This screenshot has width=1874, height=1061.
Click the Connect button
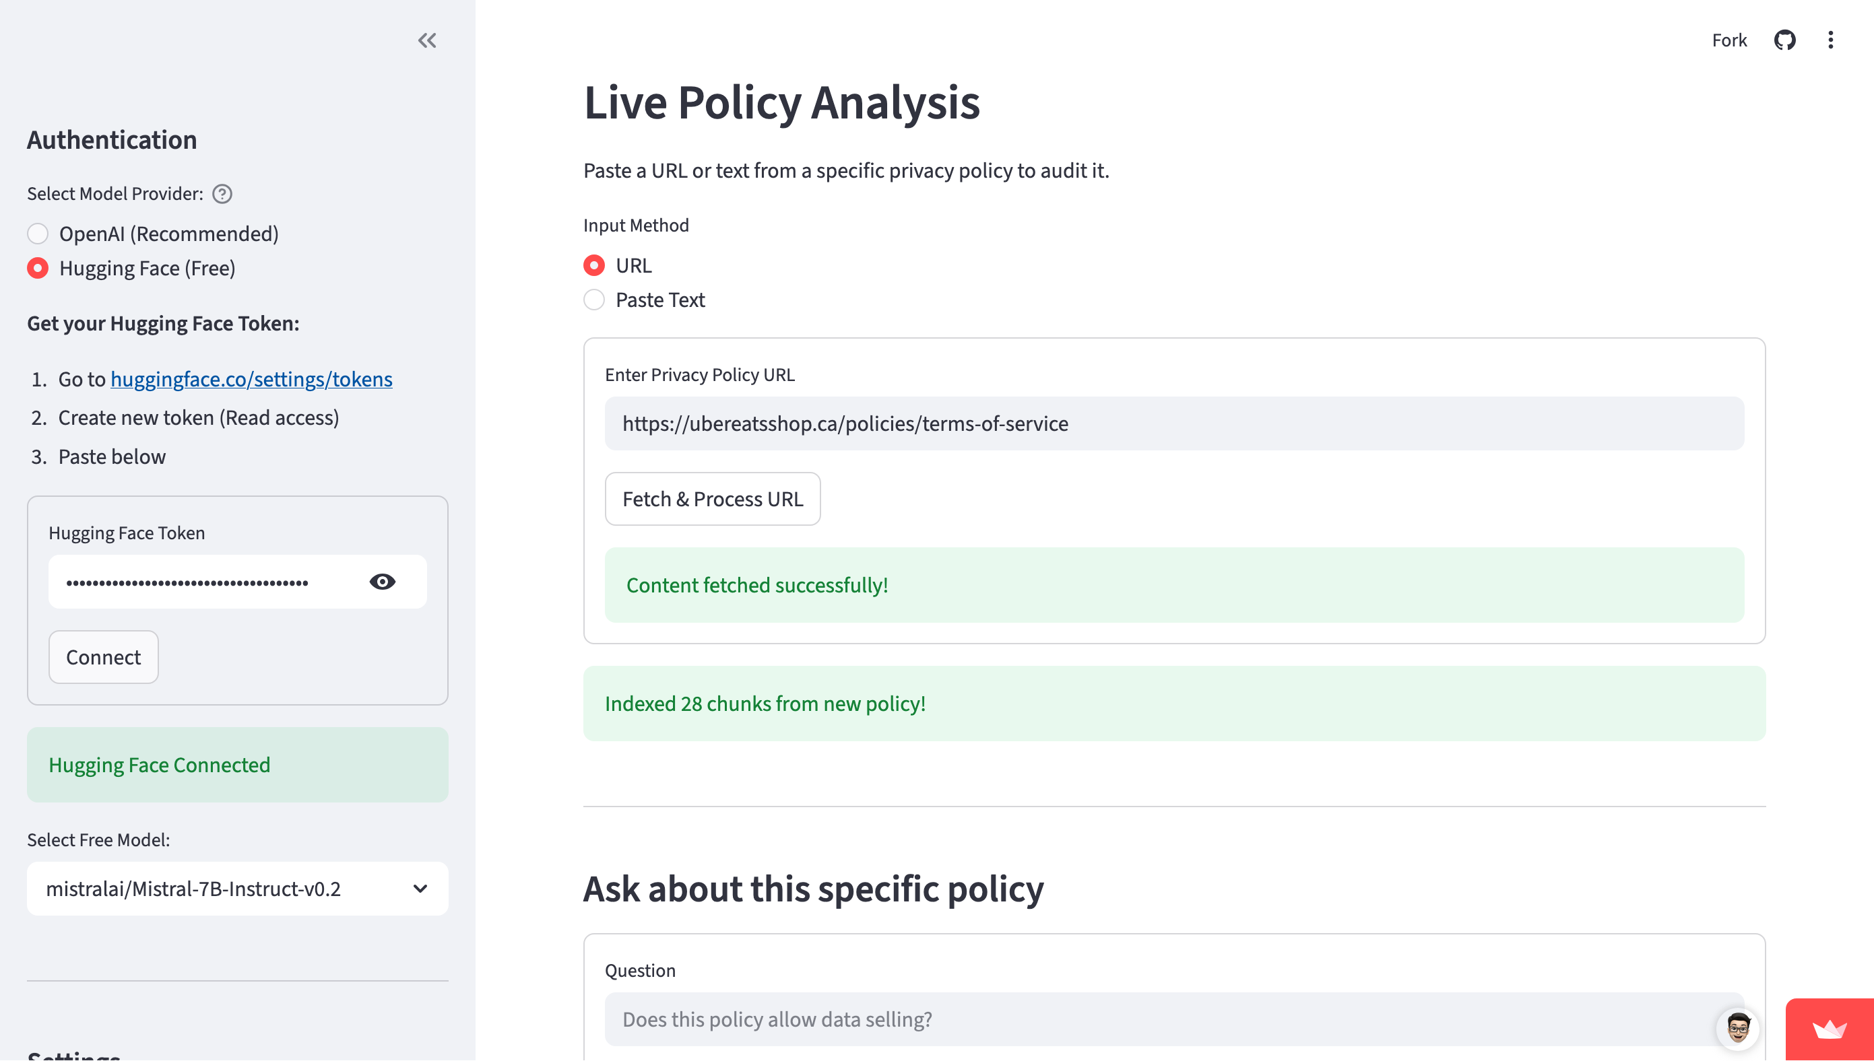(104, 657)
